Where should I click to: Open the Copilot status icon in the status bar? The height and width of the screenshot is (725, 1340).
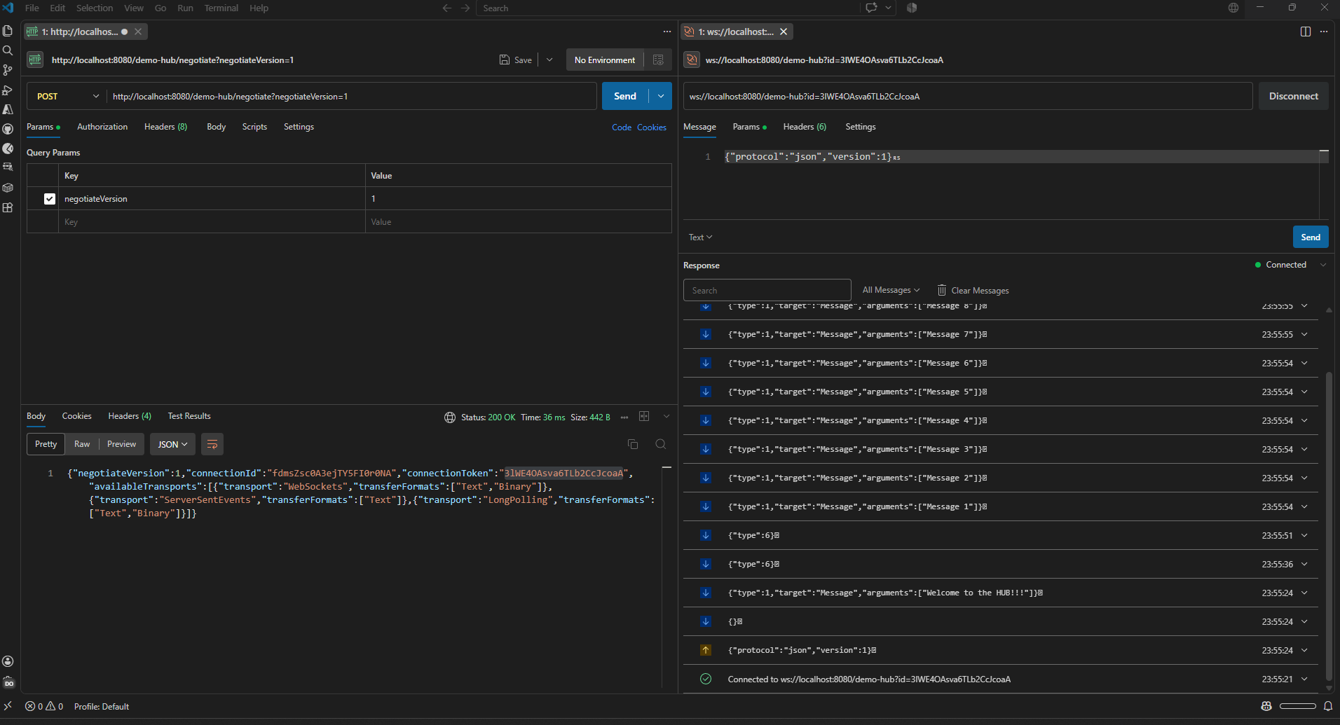1266,706
